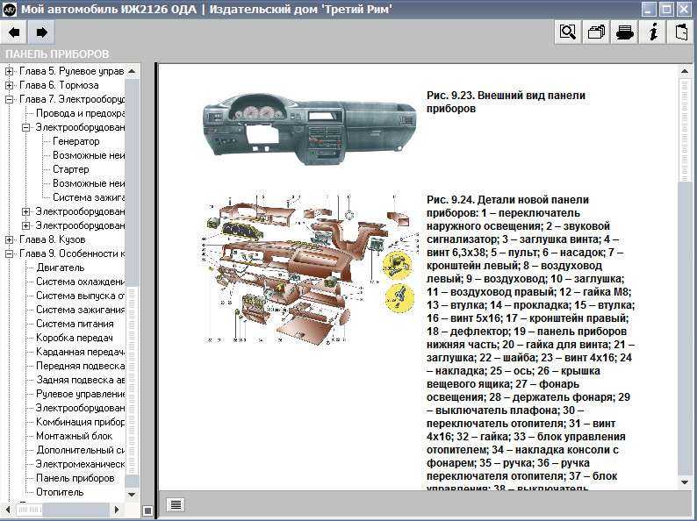Viewport: 697px width, 521px height.
Task: Minimize the application window
Action: click(650, 10)
